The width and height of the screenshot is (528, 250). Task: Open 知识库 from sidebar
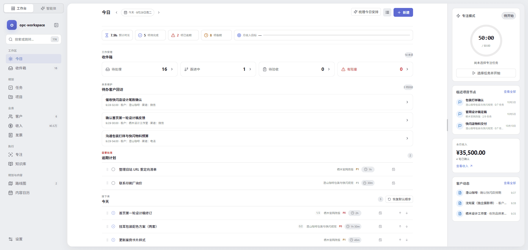(33, 164)
